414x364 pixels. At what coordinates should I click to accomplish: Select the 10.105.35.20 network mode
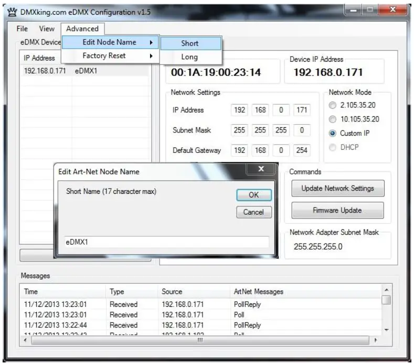click(334, 119)
